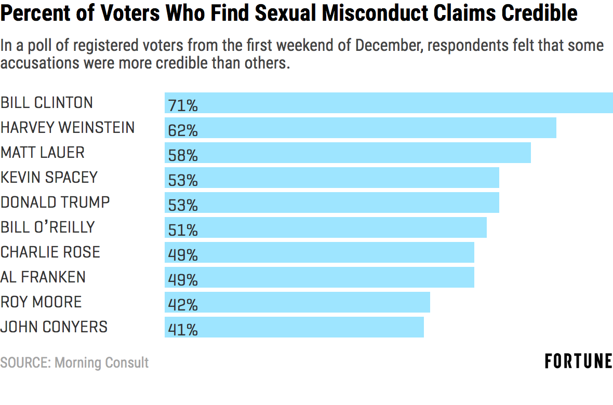Click the BILL CLINTON name label
This screenshot has width=613, height=405.
(47, 102)
